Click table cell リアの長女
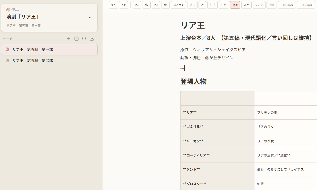317x190 pixels. (286, 127)
